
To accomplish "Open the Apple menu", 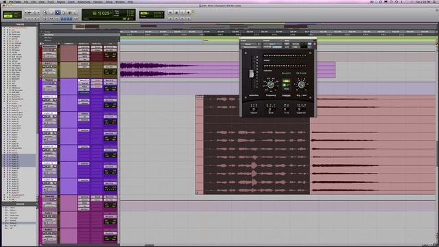I will coord(4,1).
